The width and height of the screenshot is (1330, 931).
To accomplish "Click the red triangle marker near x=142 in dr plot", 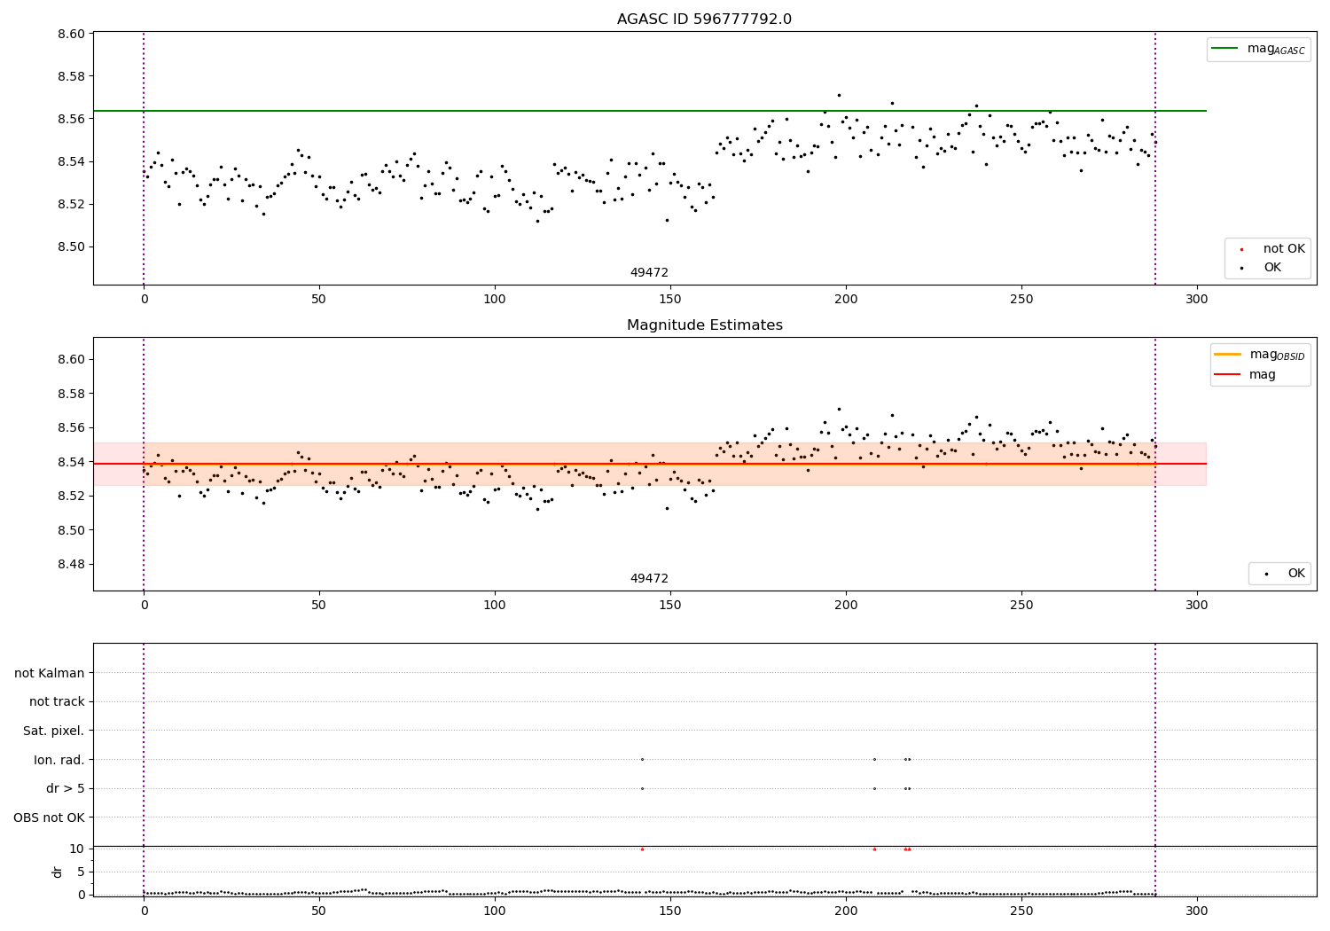I will [x=642, y=849].
